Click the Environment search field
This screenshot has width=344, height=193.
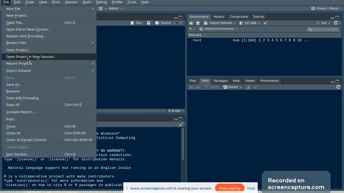(323, 29)
